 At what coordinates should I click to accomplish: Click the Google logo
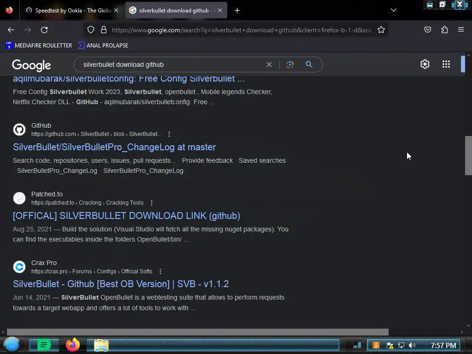click(x=31, y=65)
